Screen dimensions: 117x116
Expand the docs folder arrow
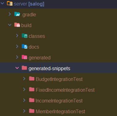[x=17, y=46]
